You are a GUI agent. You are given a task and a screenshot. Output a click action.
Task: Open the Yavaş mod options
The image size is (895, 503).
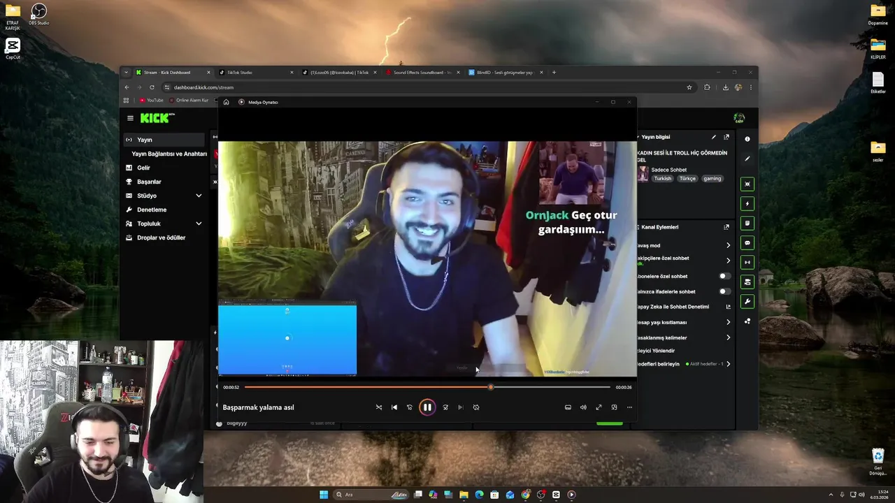click(728, 245)
